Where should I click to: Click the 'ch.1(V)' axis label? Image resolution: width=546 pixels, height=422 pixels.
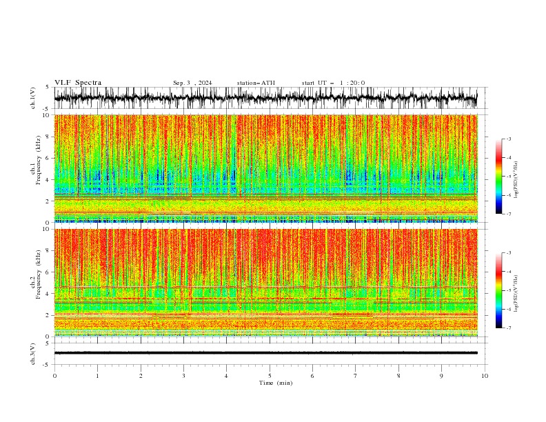pyautogui.click(x=33, y=98)
